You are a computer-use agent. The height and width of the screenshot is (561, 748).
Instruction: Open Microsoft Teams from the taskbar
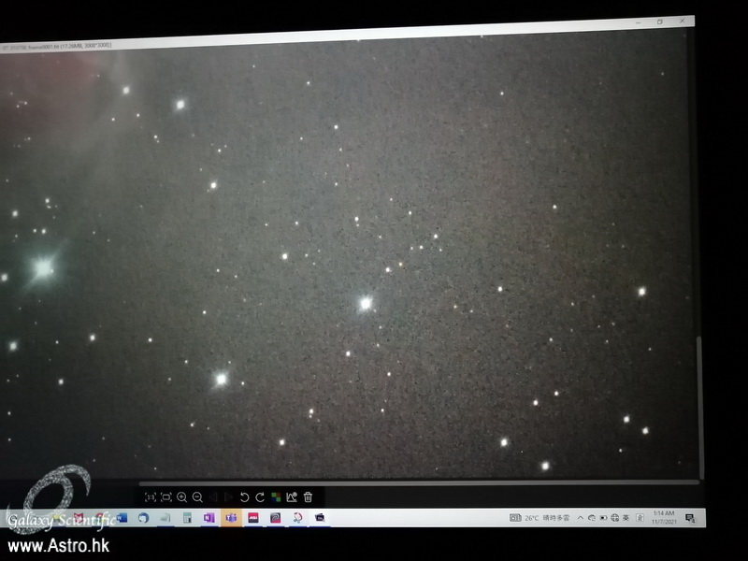point(231,517)
